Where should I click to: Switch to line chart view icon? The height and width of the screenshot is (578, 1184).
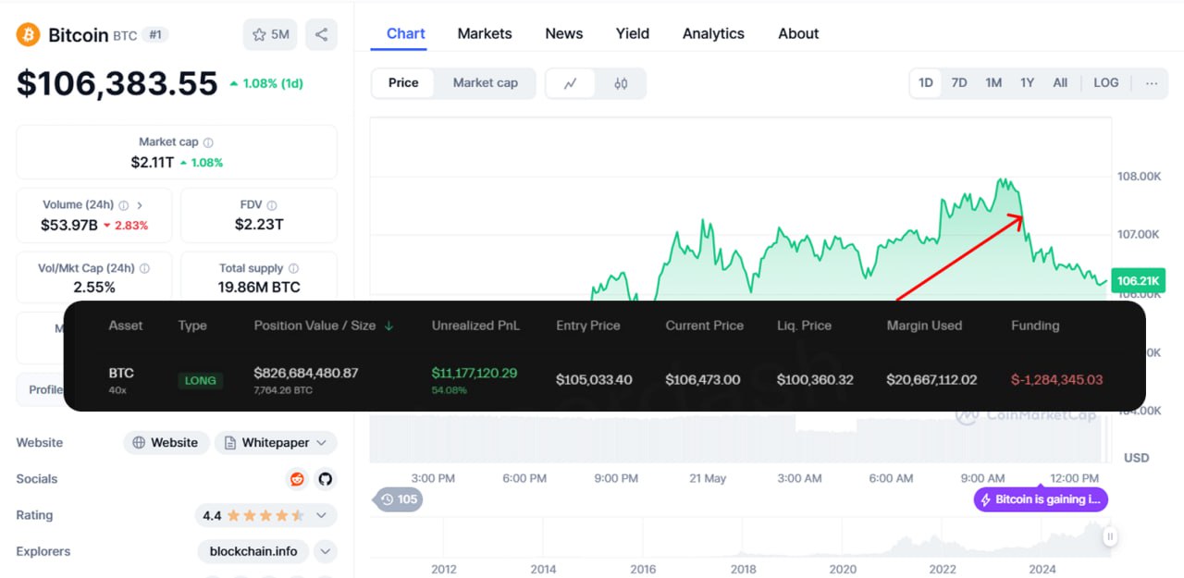click(571, 83)
